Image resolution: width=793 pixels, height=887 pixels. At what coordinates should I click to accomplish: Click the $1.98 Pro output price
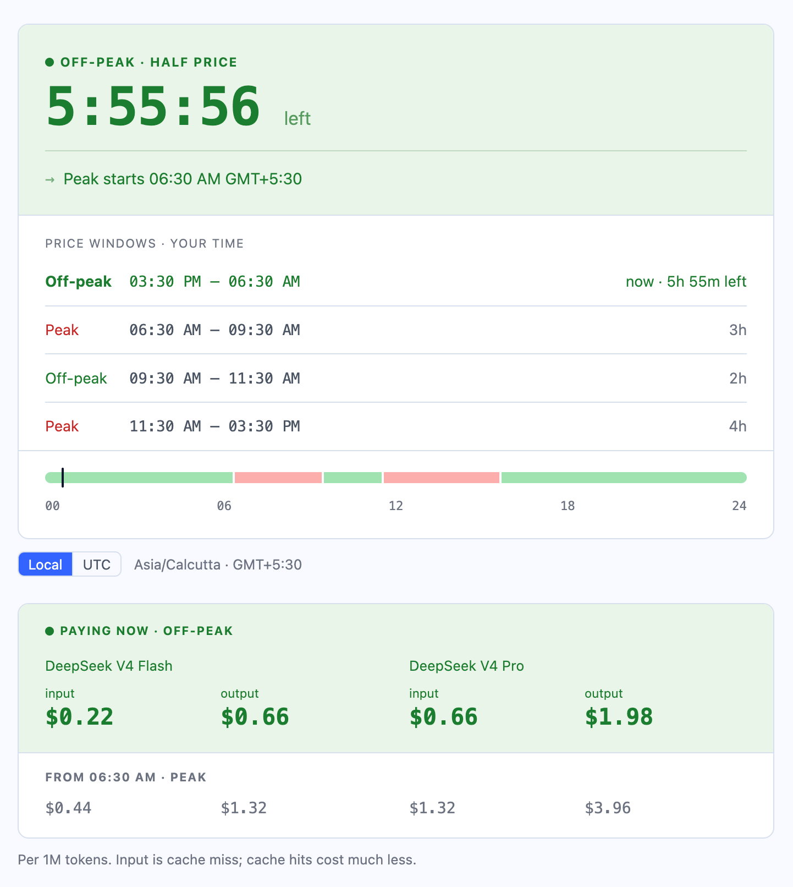619,717
